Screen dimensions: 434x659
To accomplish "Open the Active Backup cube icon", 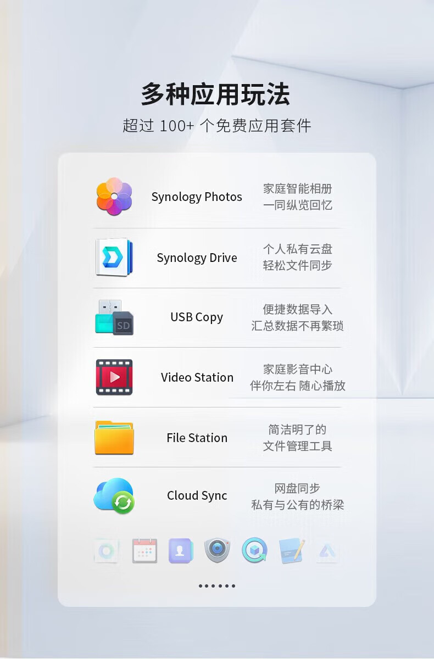I will [x=254, y=550].
